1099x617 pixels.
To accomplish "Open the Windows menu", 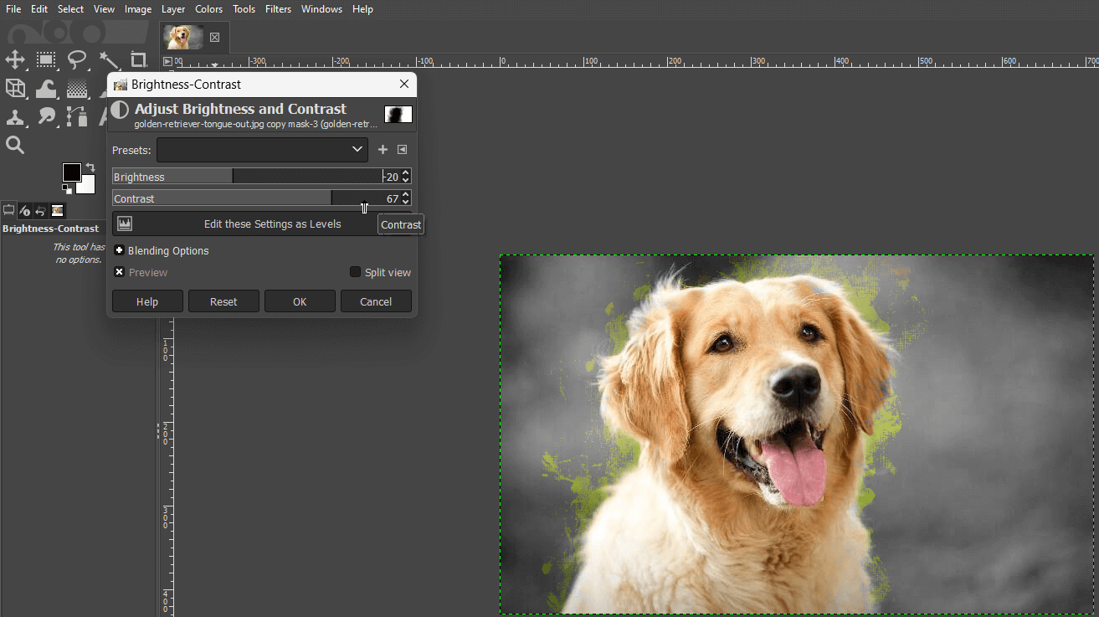I will click(x=321, y=9).
